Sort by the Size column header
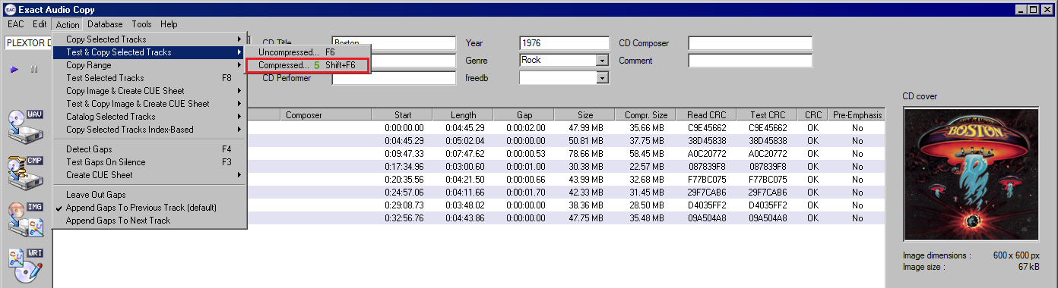This screenshot has height=288, width=1058. click(x=584, y=115)
